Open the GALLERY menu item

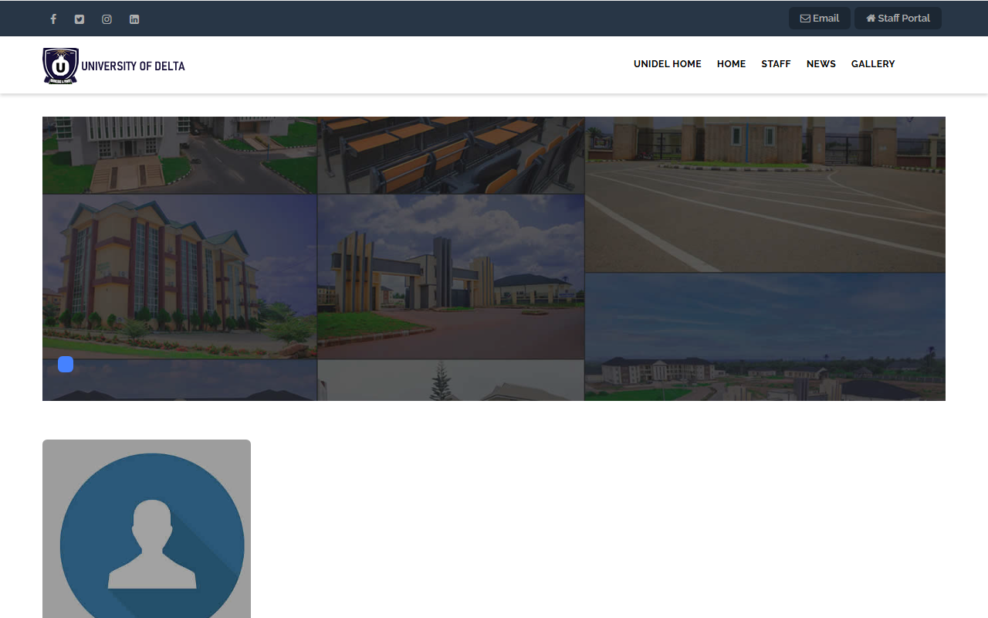pyautogui.click(x=873, y=64)
